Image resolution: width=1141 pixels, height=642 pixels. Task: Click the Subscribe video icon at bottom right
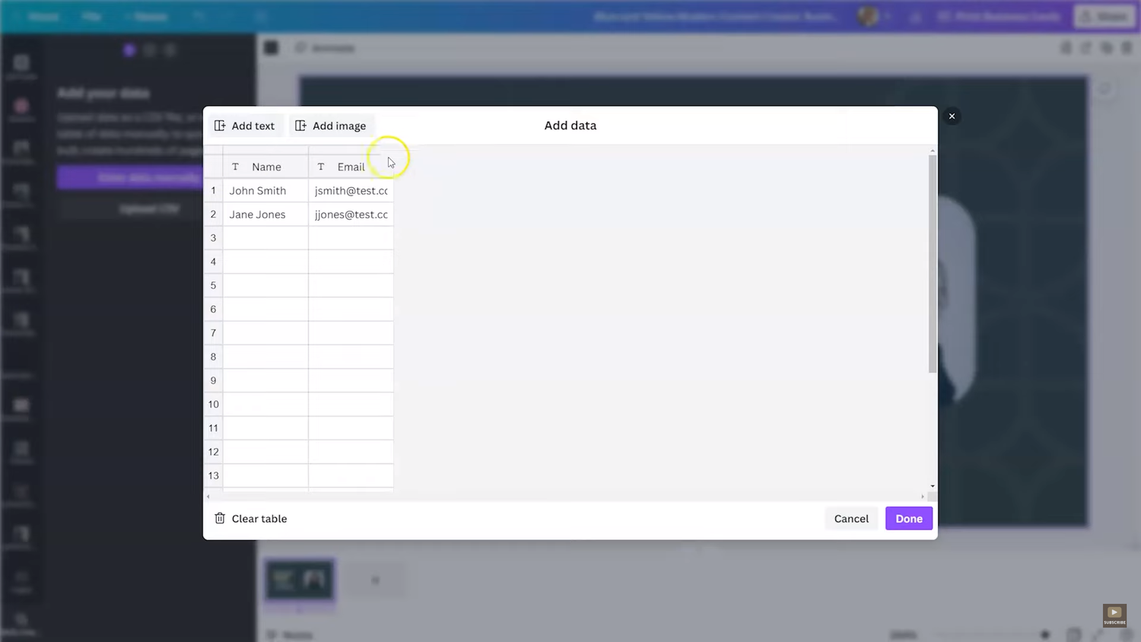(1114, 615)
